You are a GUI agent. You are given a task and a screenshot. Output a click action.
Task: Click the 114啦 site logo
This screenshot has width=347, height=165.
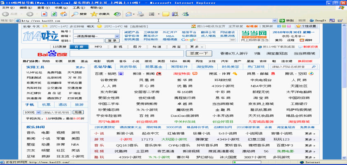[41, 36]
